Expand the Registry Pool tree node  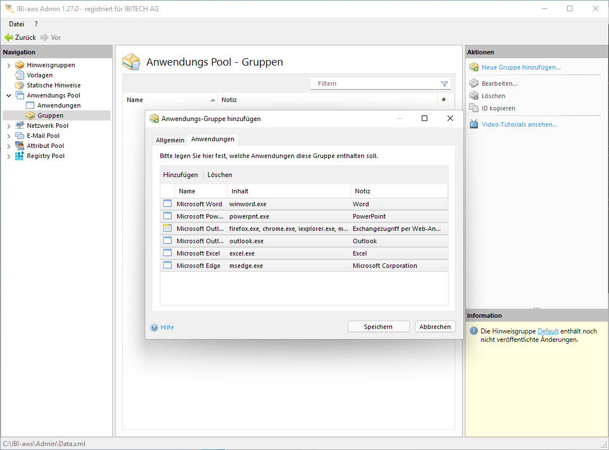click(8, 156)
